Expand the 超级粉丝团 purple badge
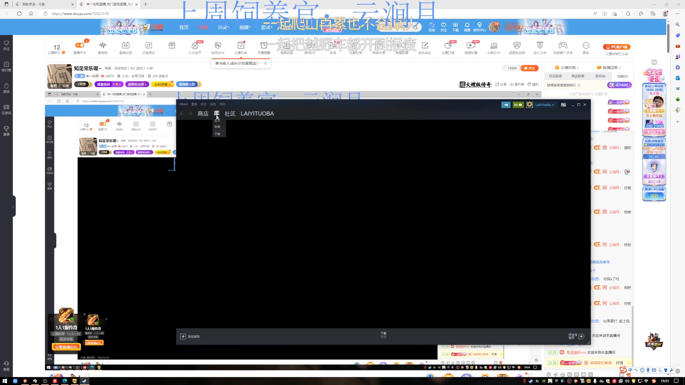The height and width of the screenshot is (385, 685). tap(137, 84)
